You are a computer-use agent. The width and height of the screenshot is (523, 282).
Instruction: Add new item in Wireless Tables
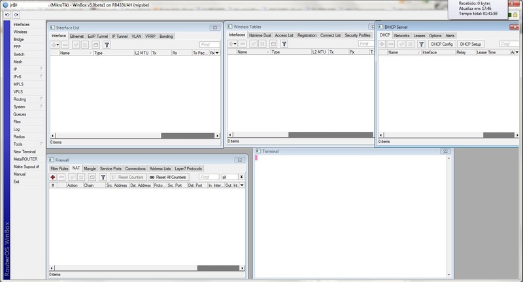(233, 44)
